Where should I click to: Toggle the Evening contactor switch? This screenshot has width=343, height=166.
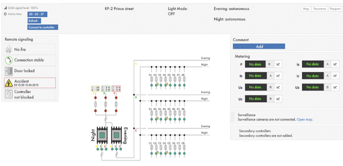click(116, 135)
